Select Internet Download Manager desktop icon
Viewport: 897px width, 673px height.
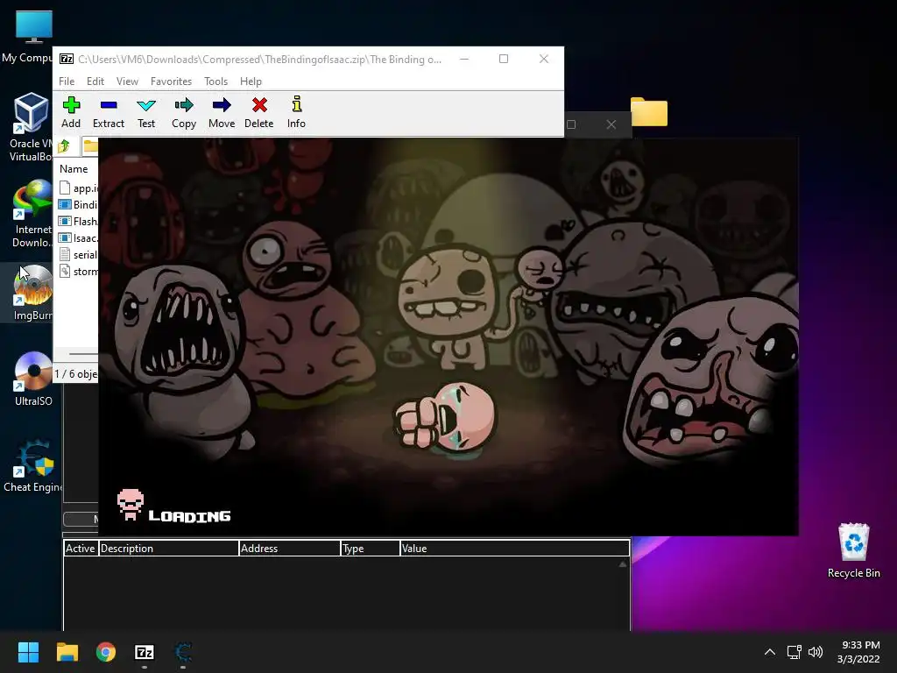32,214
